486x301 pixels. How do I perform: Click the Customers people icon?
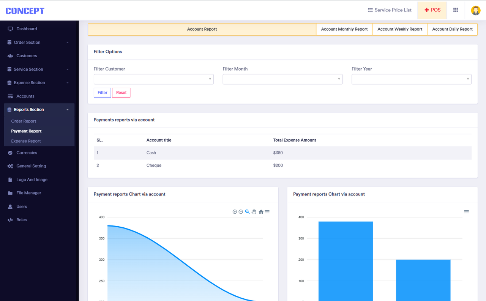click(x=10, y=56)
